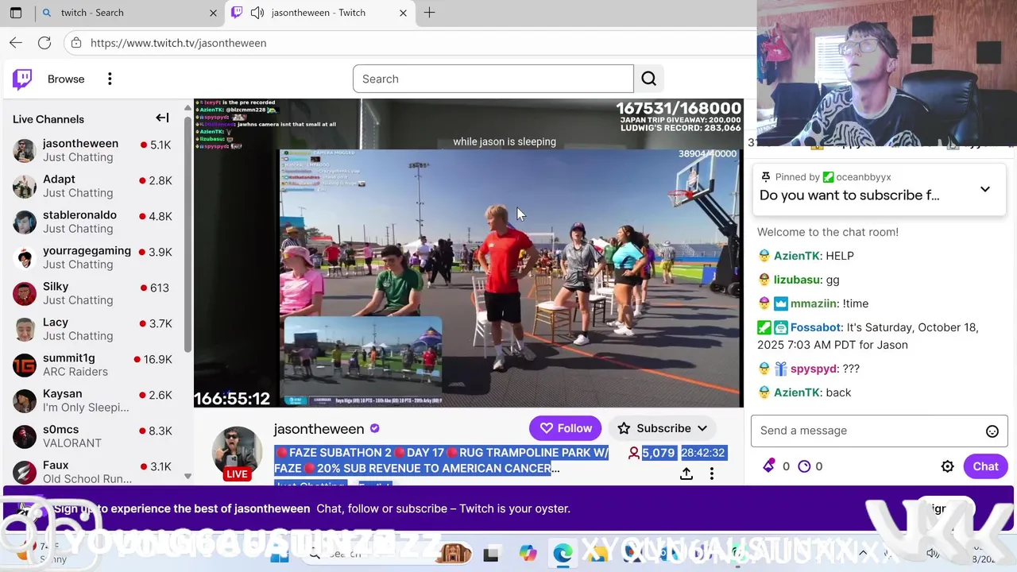Select the jasontheween - Twitch tab
Image resolution: width=1017 pixels, height=572 pixels.
click(x=318, y=13)
